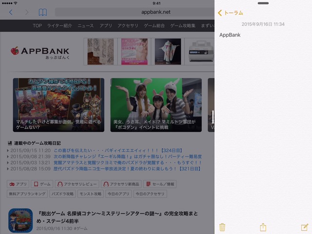The image size is (312, 234).
Task: Go back to the トーラム notes list
Action: pos(231,13)
